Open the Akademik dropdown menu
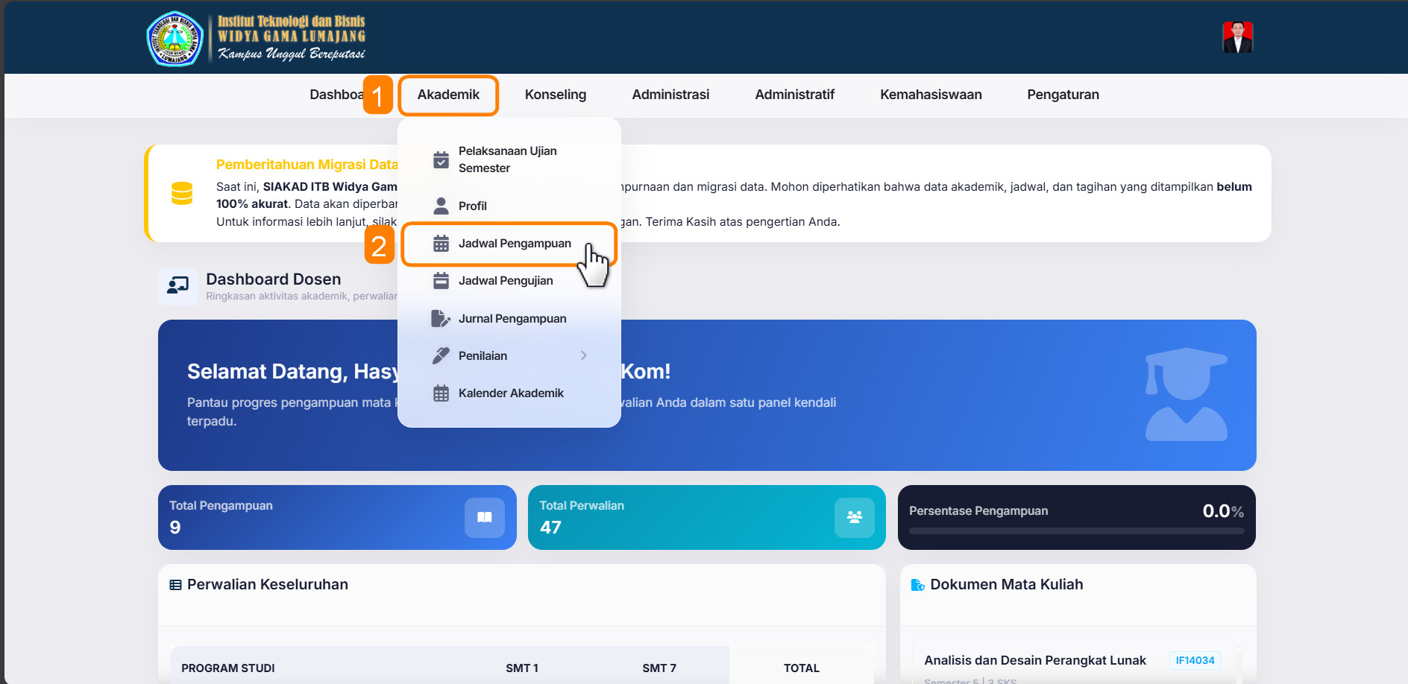 [x=448, y=95]
